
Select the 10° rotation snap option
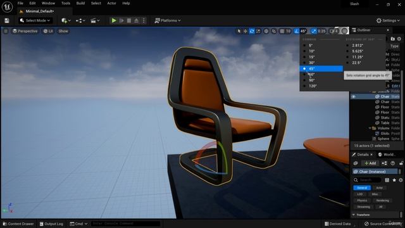tap(321, 51)
